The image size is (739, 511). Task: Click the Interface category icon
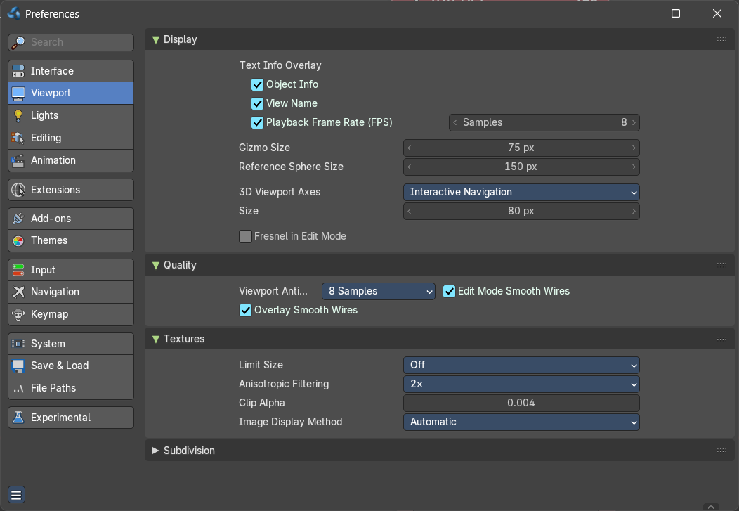pos(18,71)
